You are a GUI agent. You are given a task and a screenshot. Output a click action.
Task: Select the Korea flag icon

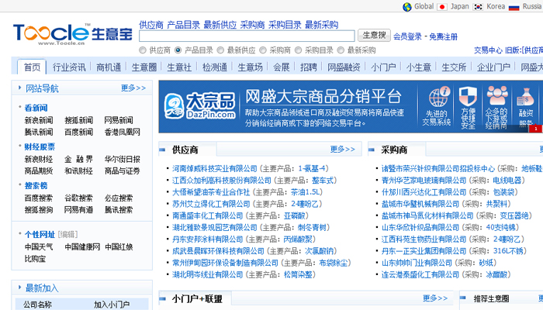coord(479,6)
